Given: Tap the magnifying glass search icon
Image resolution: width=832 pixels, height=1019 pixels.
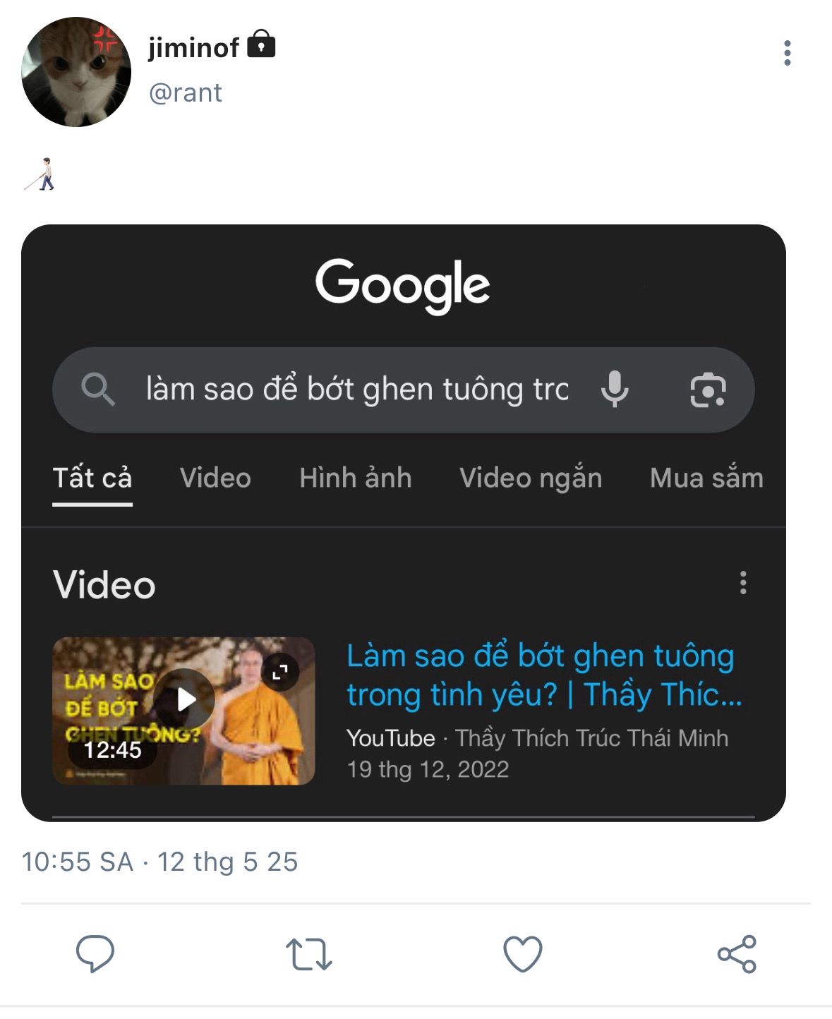Looking at the screenshot, I should [x=98, y=389].
